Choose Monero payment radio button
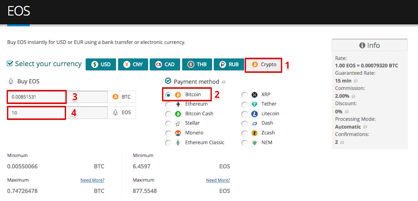Image resolution: width=418 pixels, height=201 pixels. [x=169, y=133]
